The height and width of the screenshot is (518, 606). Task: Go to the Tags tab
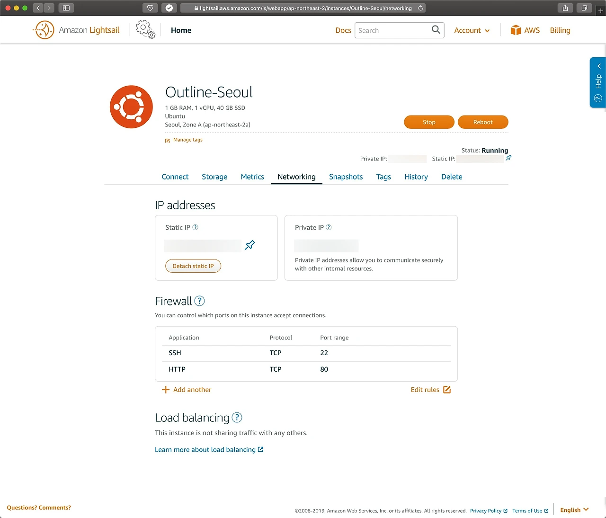(383, 177)
